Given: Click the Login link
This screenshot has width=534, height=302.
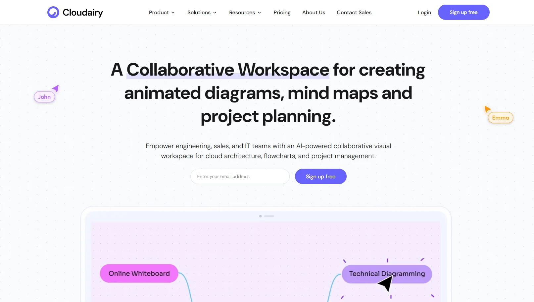Looking at the screenshot, I should click(x=424, y=12).
